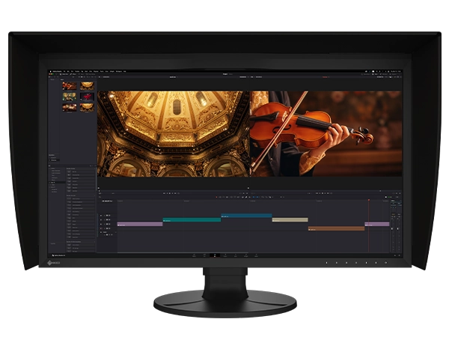Screen dimensions: 449x337
Task: Open the orange timeline name dropdown
Action: click(326, 77)
